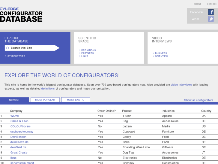This screenshot has width=218, height=164.
Task: Click the UK country cell
Action: point(204,116)
